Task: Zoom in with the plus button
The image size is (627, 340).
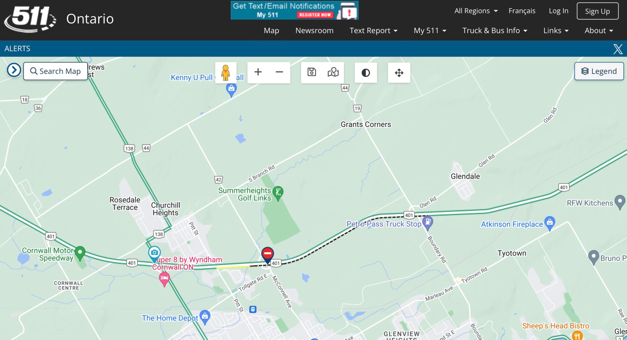Action: pos(258,72)
